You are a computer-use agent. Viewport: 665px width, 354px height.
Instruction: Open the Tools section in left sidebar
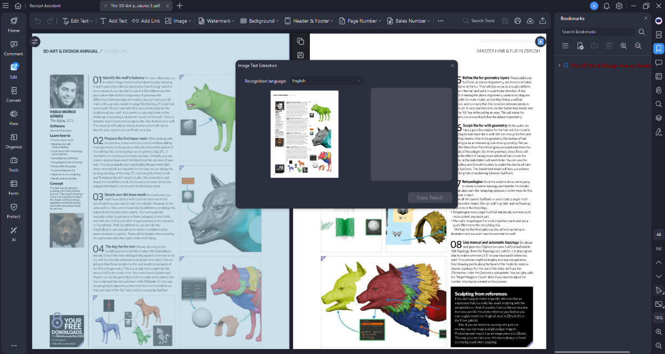tap(13, 165)
